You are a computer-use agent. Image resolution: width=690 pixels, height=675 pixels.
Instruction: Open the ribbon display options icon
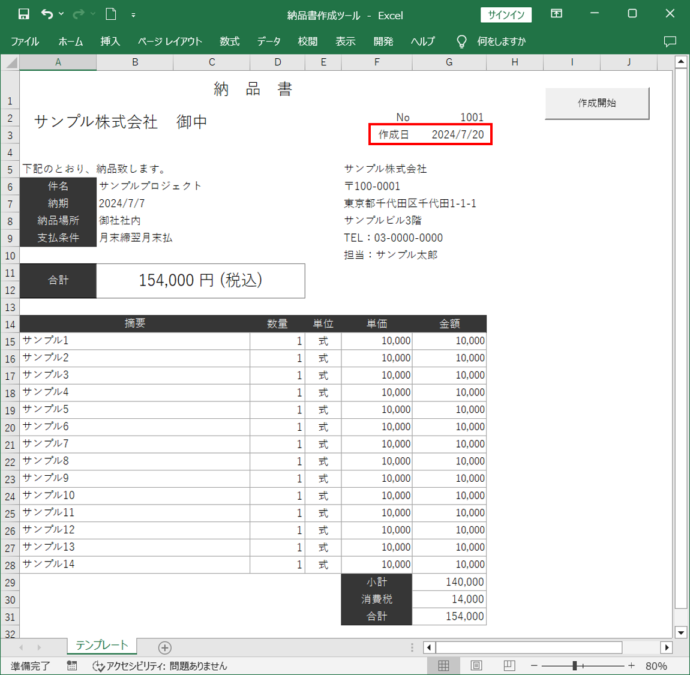click(x=556, y=14)
